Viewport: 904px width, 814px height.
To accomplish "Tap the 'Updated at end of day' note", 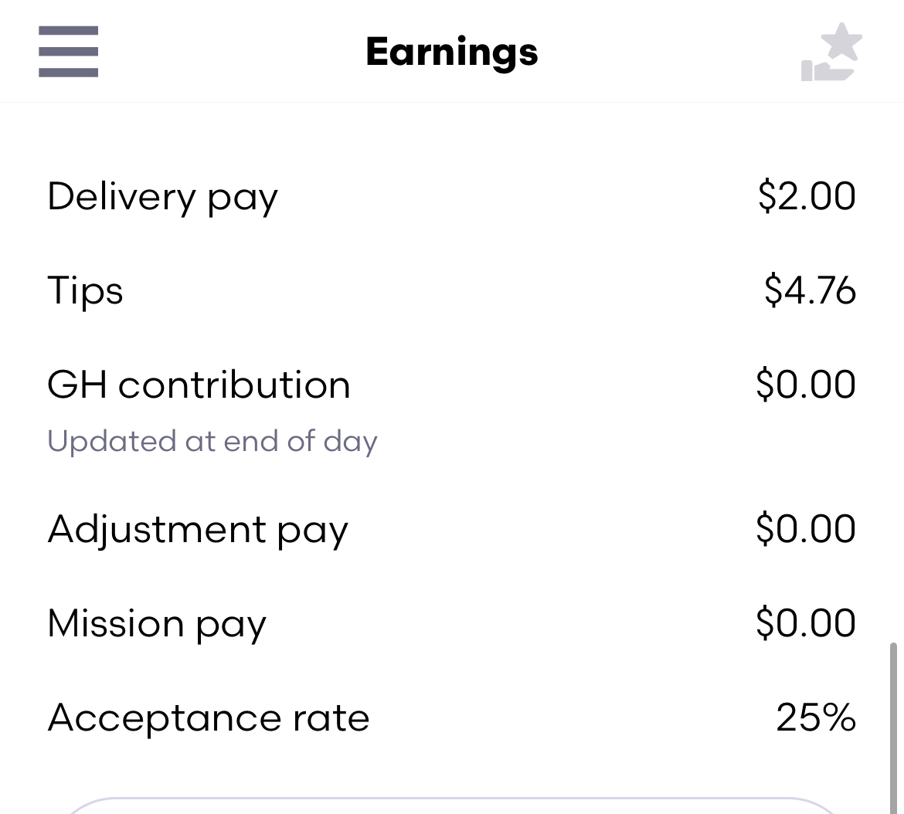I will coord(212,441).
